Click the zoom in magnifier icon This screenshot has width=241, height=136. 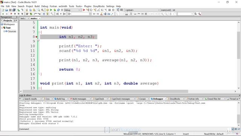[x=162, y=14]
